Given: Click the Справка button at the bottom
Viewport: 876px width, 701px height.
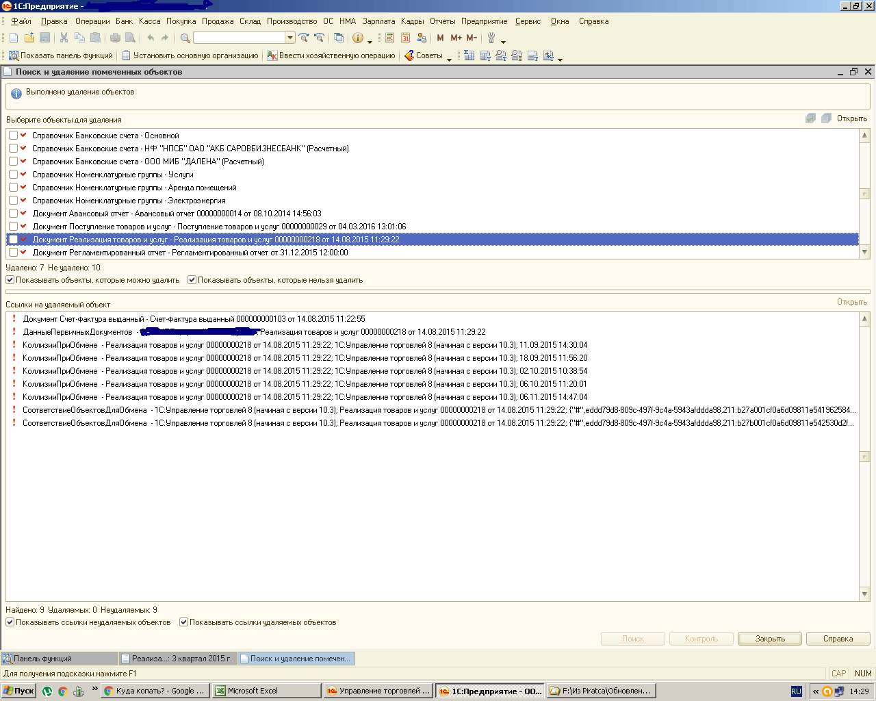Looking at the screenshot, I should click(x=838, y=639).
